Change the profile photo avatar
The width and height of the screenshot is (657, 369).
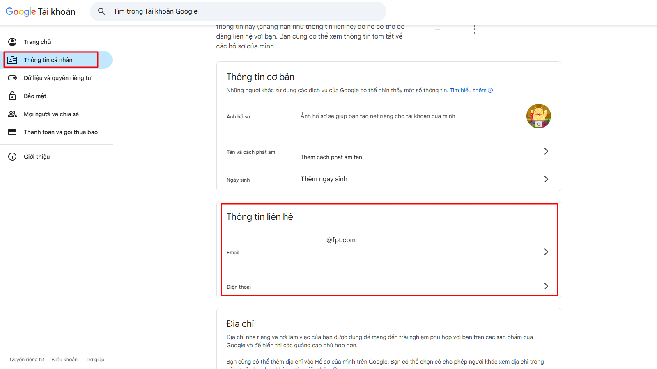pos(538,116)
